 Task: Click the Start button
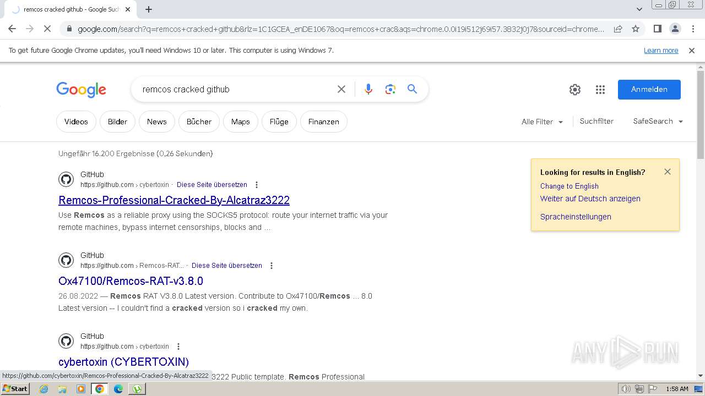point(15,389)
